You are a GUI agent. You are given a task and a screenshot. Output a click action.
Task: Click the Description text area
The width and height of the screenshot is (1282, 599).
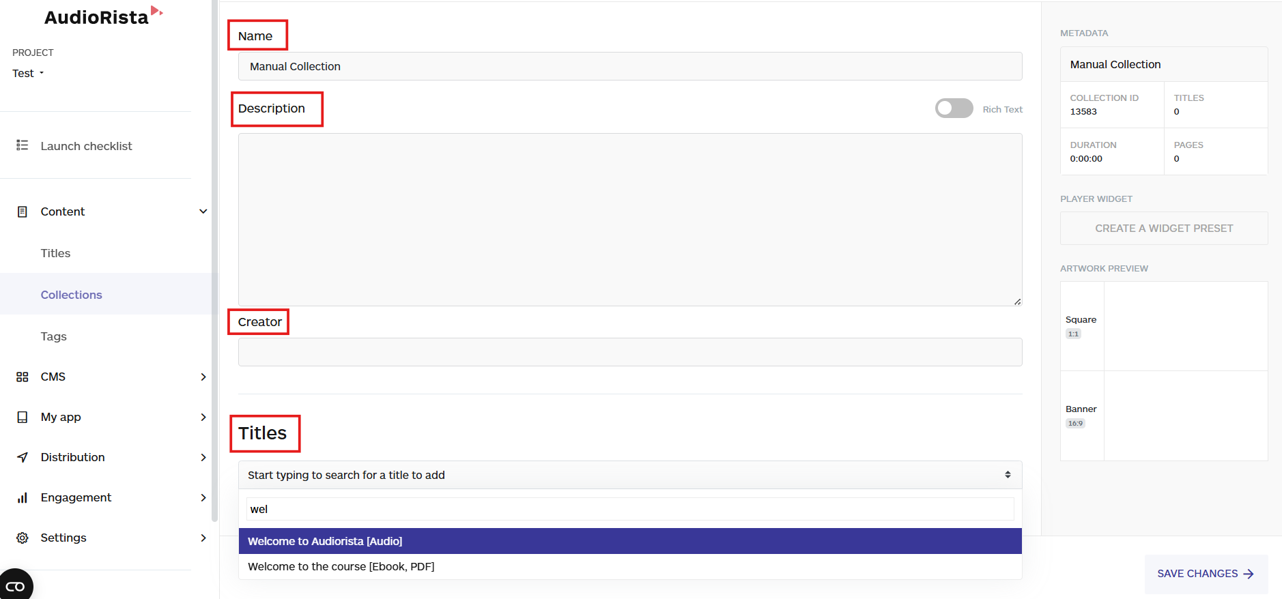coord(629,220)
